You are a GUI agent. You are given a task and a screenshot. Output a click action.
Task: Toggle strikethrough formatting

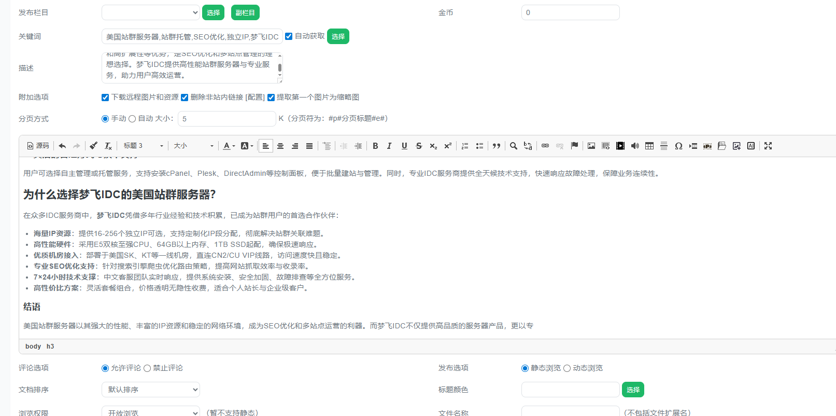click(x=419, y=146)
